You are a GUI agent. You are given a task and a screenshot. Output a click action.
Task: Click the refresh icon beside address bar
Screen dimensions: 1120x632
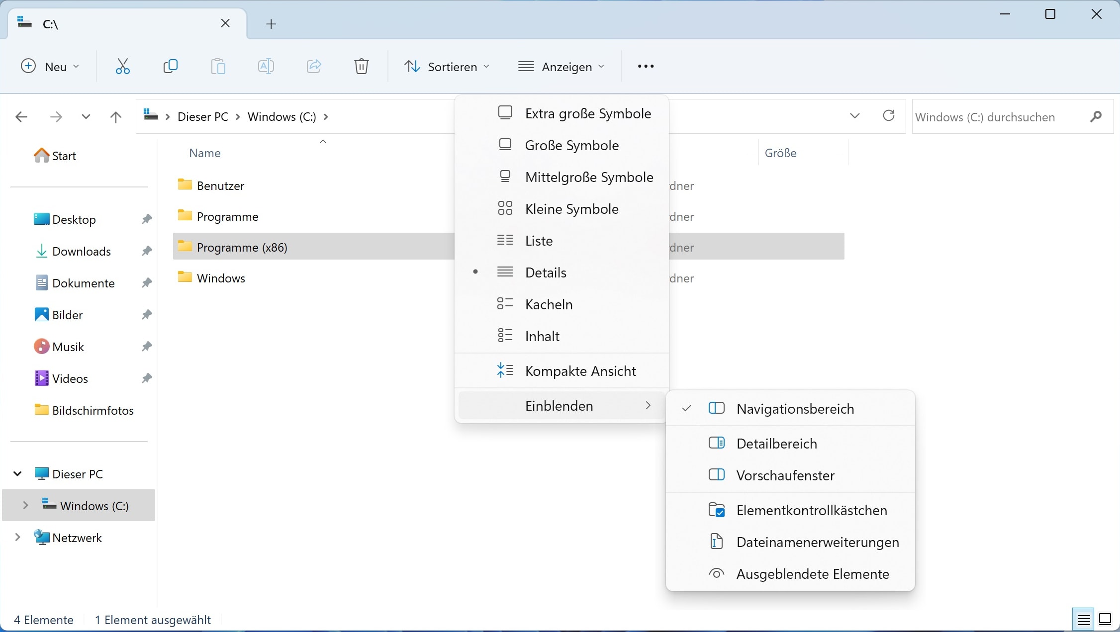point(888,116)
